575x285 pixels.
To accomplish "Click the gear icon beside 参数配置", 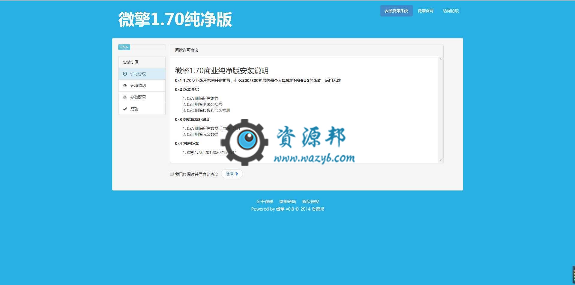I will point(125,97).
